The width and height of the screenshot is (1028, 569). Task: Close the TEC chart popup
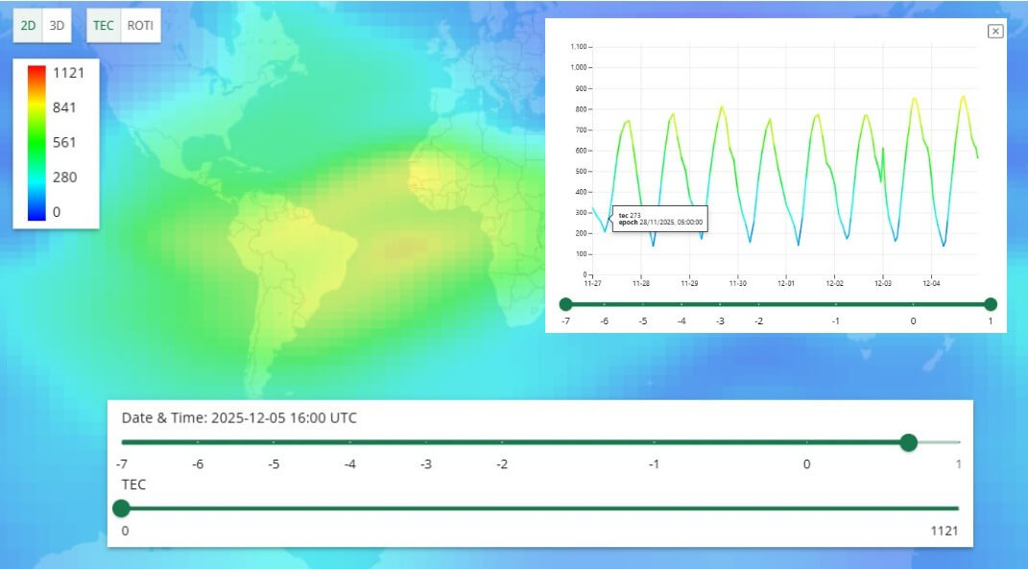coord(995,32)
